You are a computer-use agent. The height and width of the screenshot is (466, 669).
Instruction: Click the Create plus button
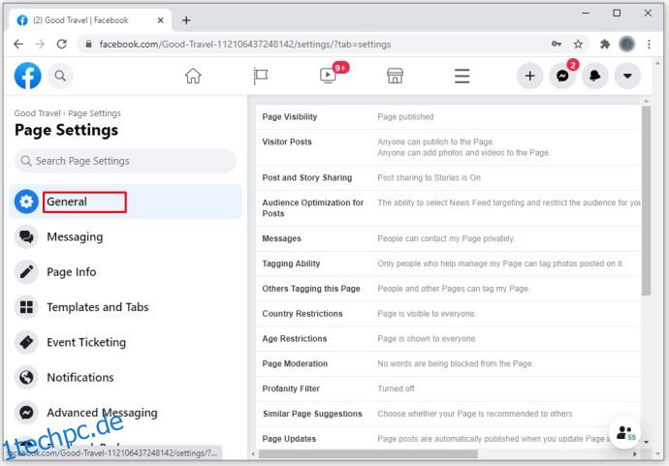[530, 76]
